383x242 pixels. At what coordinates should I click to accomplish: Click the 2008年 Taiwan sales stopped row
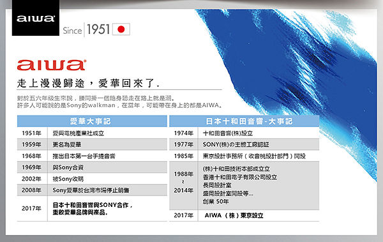tap(92, 190)
